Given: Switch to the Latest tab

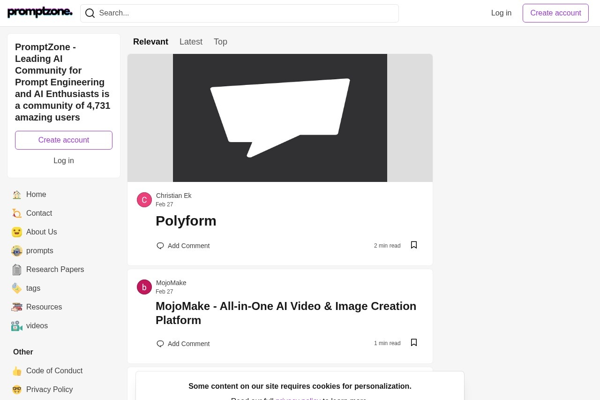Looking at the screenshot, I should (x=191, y=42).
